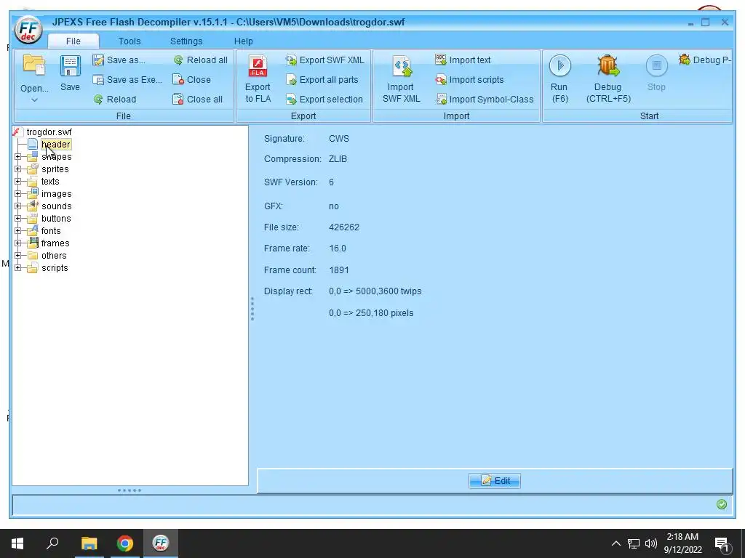Expand the texts folder node
This screenshot has height=558, width=745.
coord(18,181)
